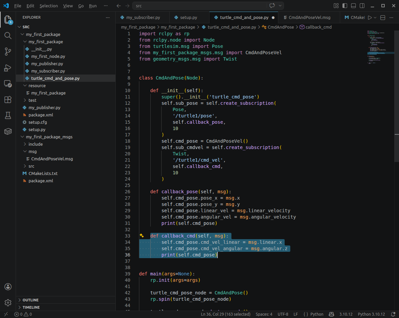Open the Run menu
This screenshot has width=399, height=318.
pos(93,6)
